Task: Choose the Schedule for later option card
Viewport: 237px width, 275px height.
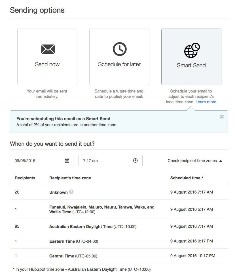Action: point(119,57)
